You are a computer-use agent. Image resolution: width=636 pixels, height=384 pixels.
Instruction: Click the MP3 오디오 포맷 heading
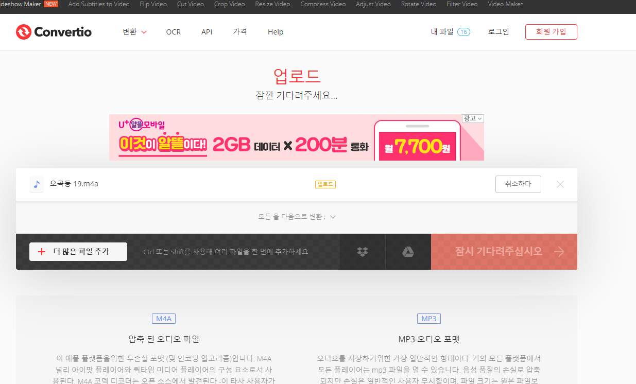429,339
